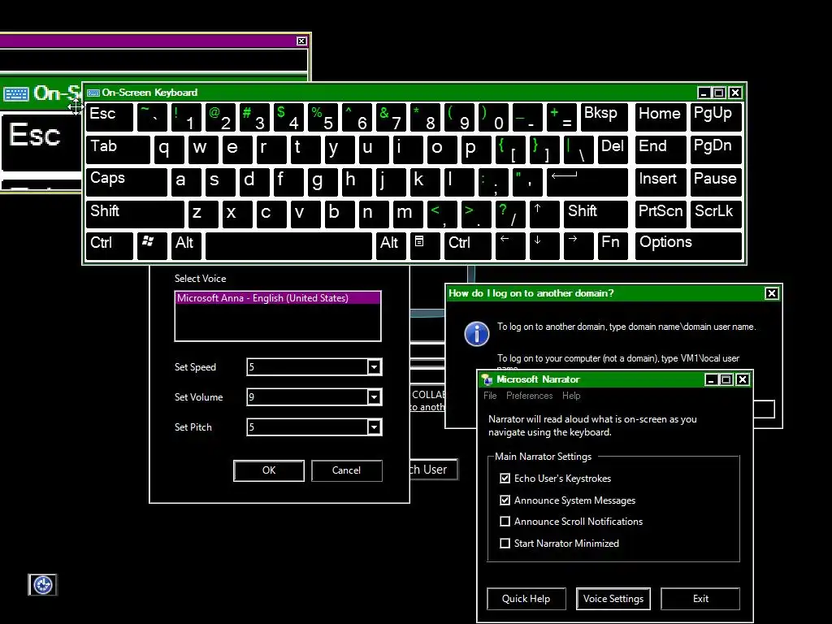The image size is (832, 624).
Task: Click Cancel in the voice settings dialog
Action: pyautogui.click(x=346, y=470)
